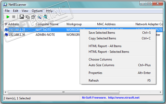Screen dimensions: 166x104
Task: Open the View menu
Action: (25, 11)
